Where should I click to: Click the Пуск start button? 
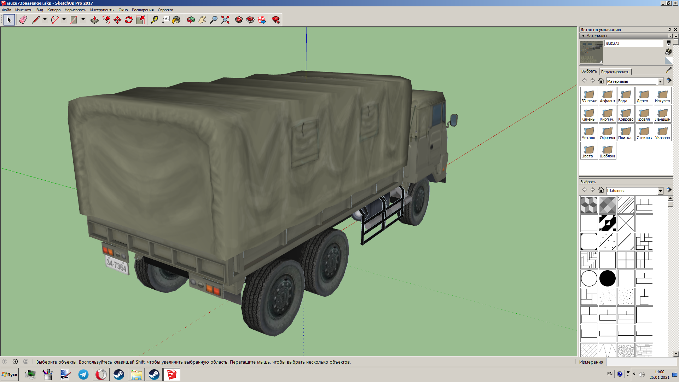[x=10, y=375]
